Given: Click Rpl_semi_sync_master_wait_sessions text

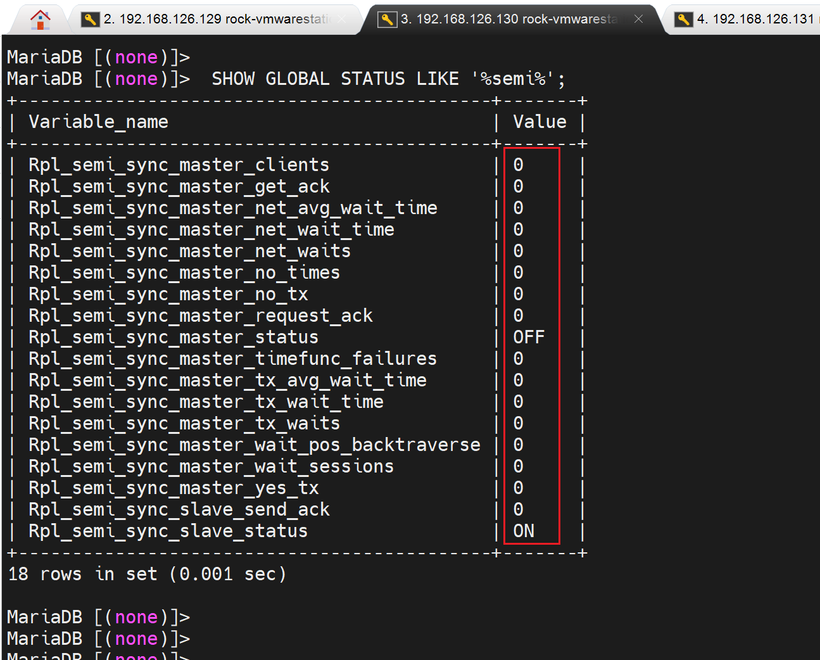Looking at the screenshot, I should tap(211, 466).
